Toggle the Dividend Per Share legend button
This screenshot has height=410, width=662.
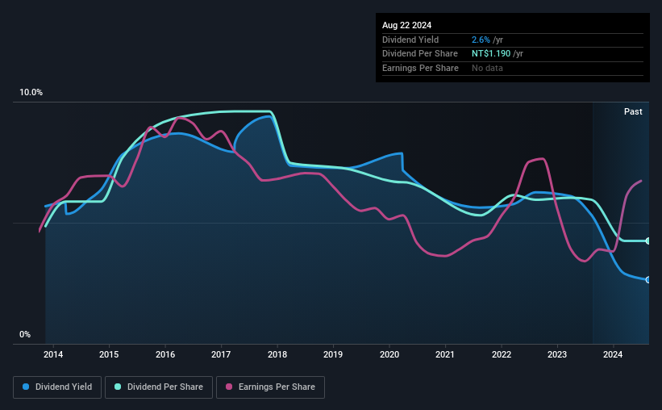pos(159,387)
